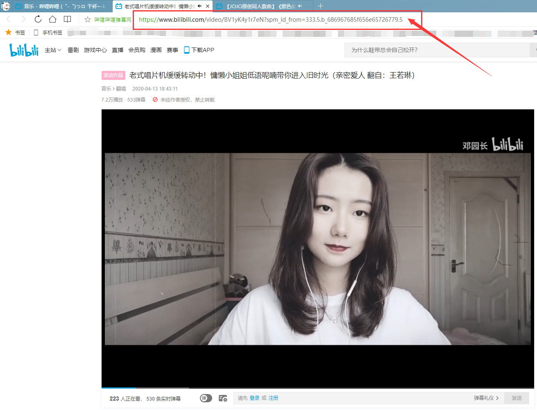Click the 223 人正在看 viewer count
The width and height of the screenshot is (537, 410).
coord(125,399)
